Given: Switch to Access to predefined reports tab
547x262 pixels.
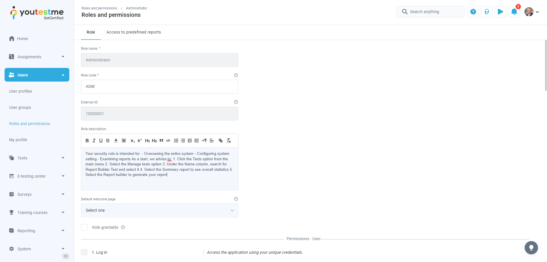Looking at the screenshot, I should [134, 32].
